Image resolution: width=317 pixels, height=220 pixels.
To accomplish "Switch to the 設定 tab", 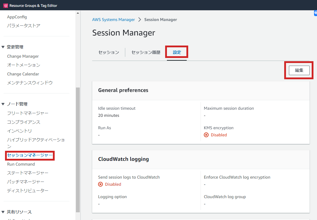I will tap(177, 52).
